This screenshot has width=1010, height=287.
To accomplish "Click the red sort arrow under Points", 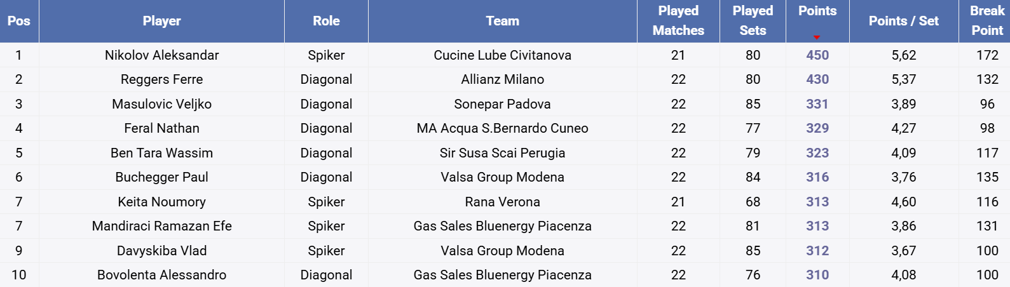I will [817, 37].
